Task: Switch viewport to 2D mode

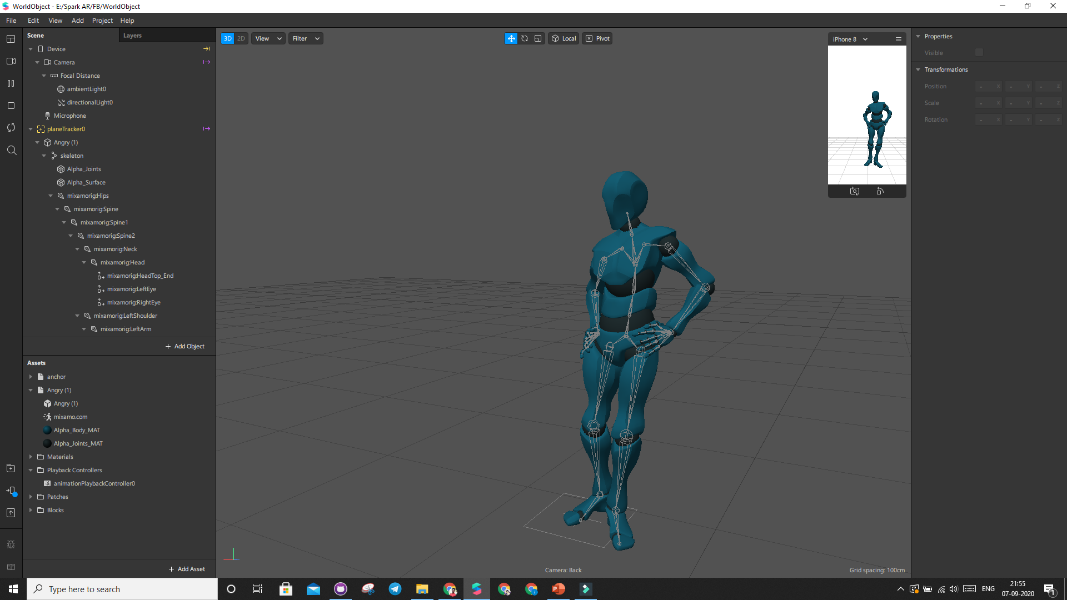Action: click(x=241, y=38)
